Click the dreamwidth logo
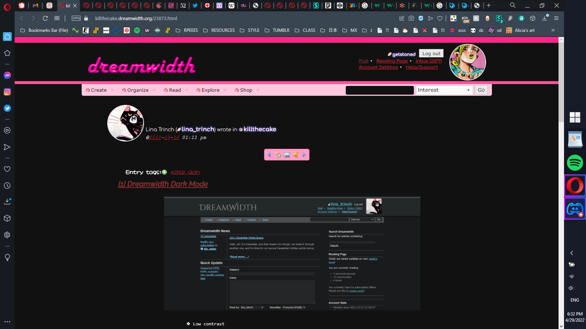Image resolution: width=586 pixels, height=329 pixels. click(141, 66)
